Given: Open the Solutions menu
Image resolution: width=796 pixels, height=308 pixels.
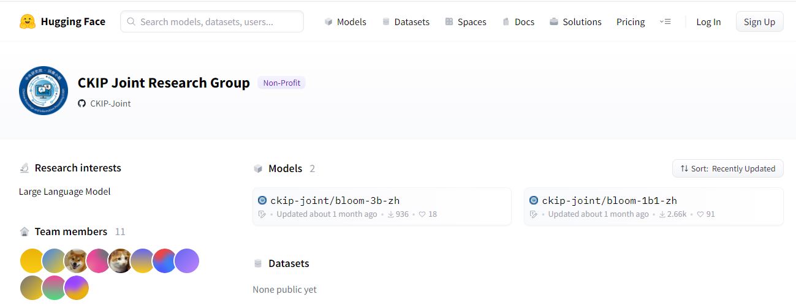Looking at the screenshot, I should (575, 21).
